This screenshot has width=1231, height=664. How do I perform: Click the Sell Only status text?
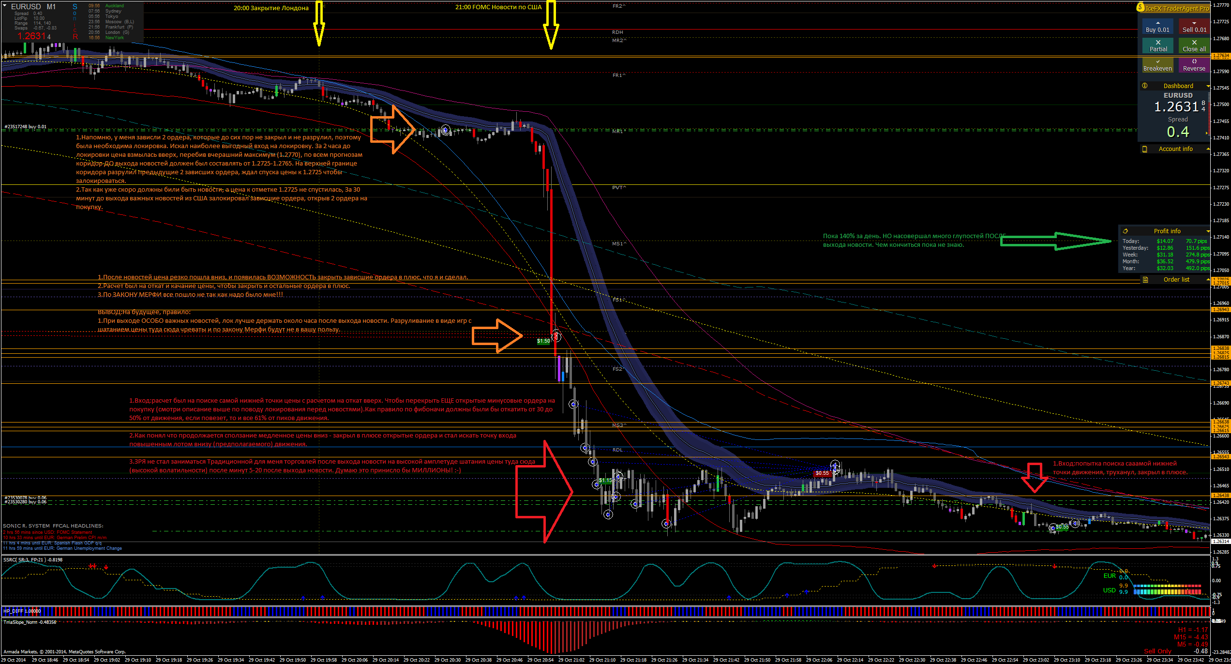[x=1157, y=651]
